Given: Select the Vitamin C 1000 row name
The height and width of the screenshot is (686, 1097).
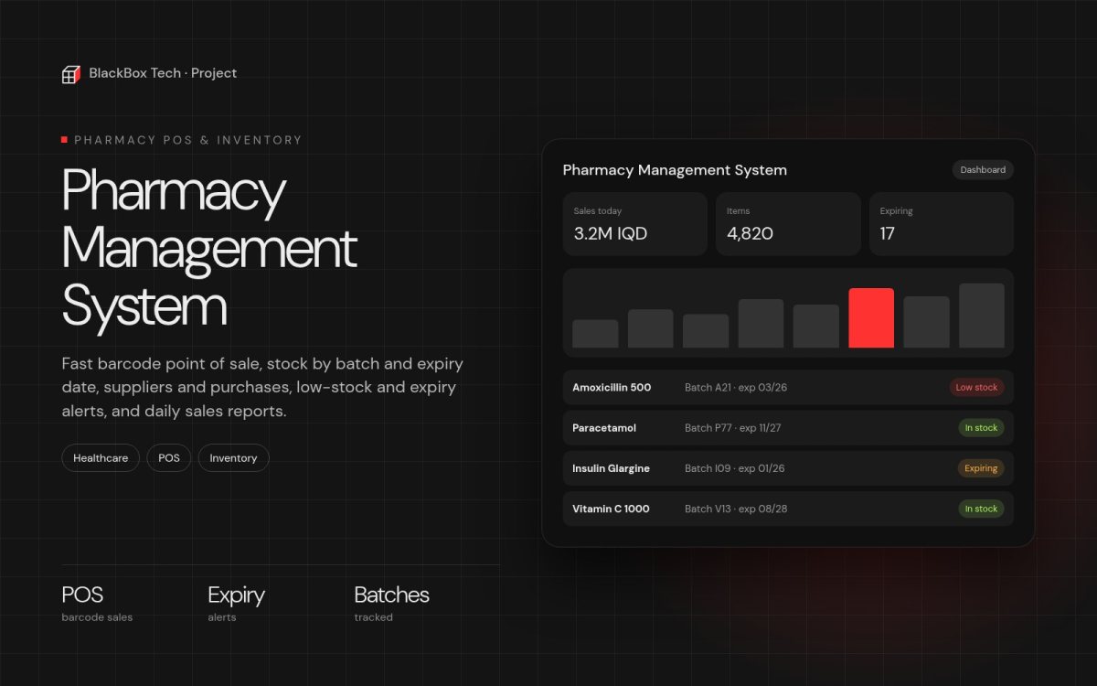Looking at the screenshot, I should (x=611, y=509).
